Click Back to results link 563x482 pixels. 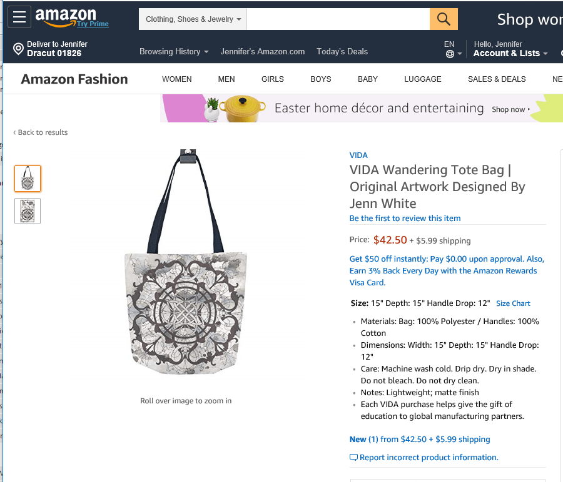[41, 132]
